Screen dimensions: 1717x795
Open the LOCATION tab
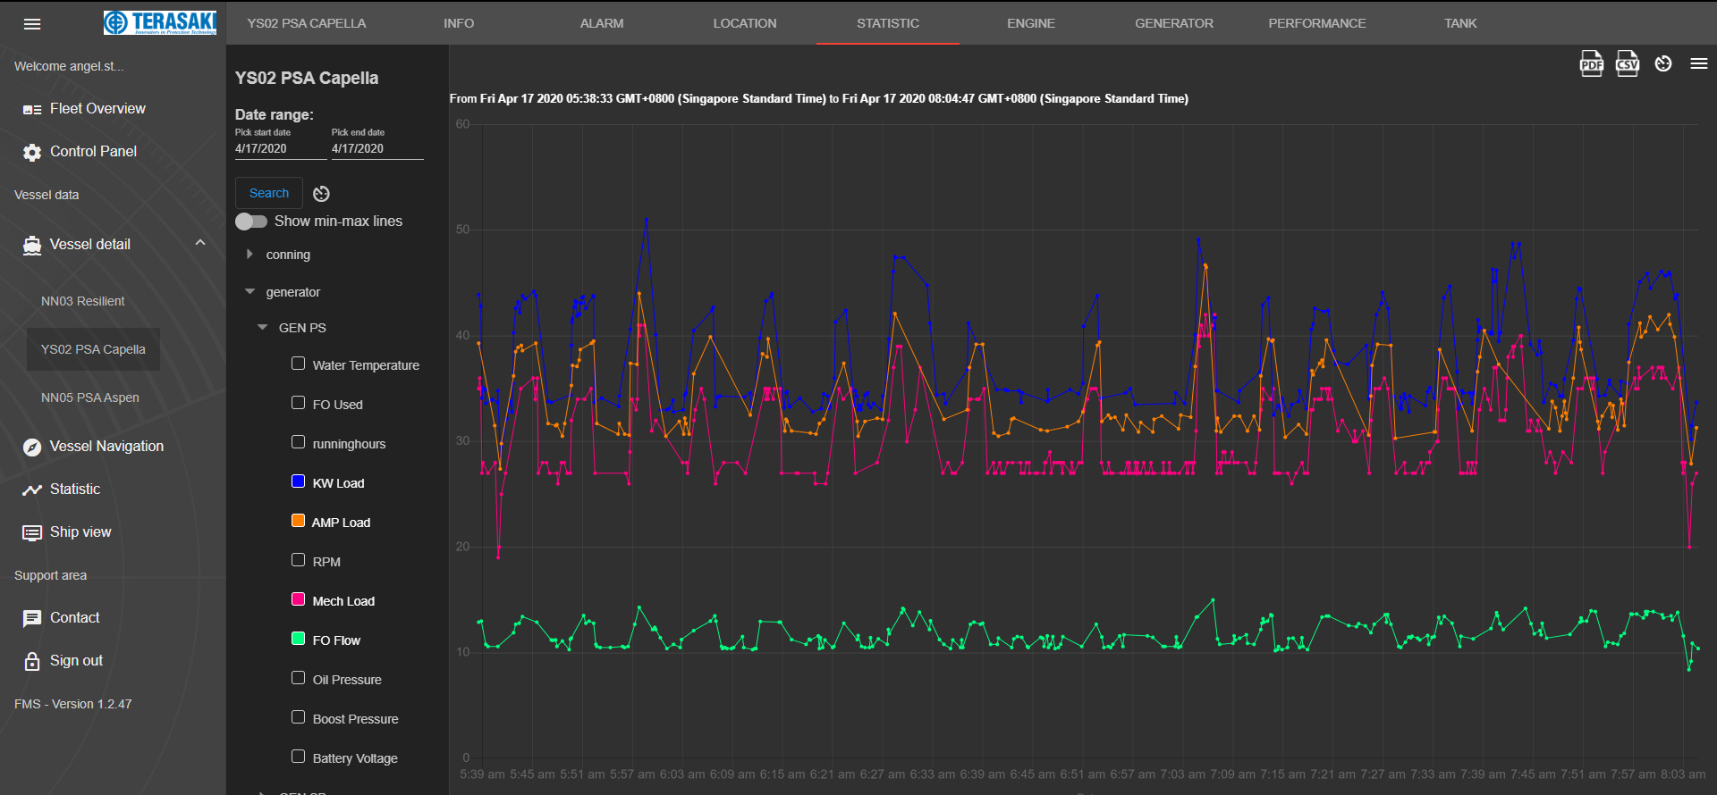745,23
